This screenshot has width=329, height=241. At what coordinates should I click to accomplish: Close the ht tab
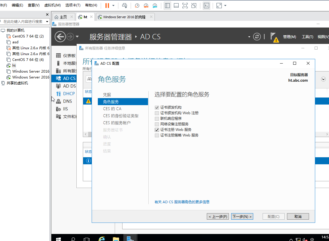point(91,17)
